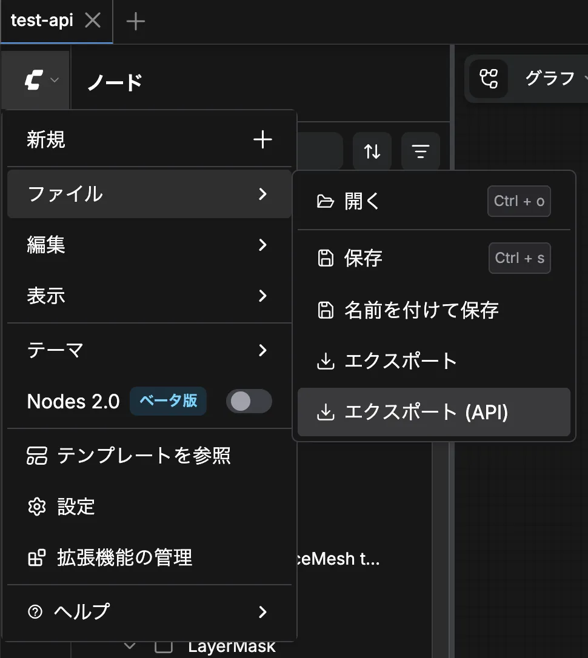Expand the 表示 submenu chevron
This screenshot has height=658, width=588.
tap(262, 296)
